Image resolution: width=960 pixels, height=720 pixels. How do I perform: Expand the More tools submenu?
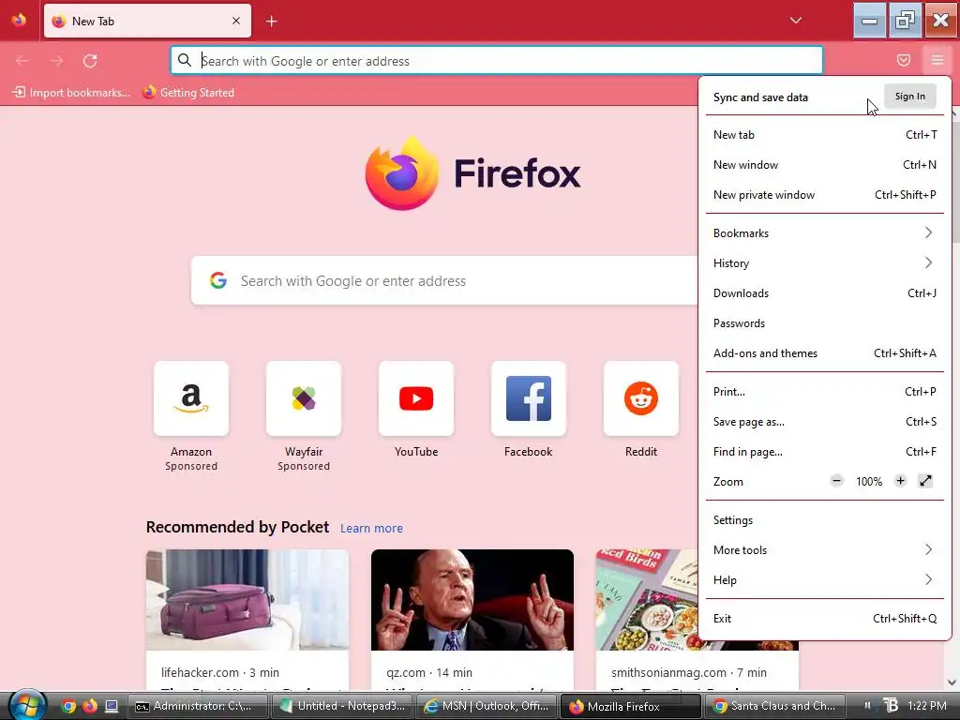825,550
